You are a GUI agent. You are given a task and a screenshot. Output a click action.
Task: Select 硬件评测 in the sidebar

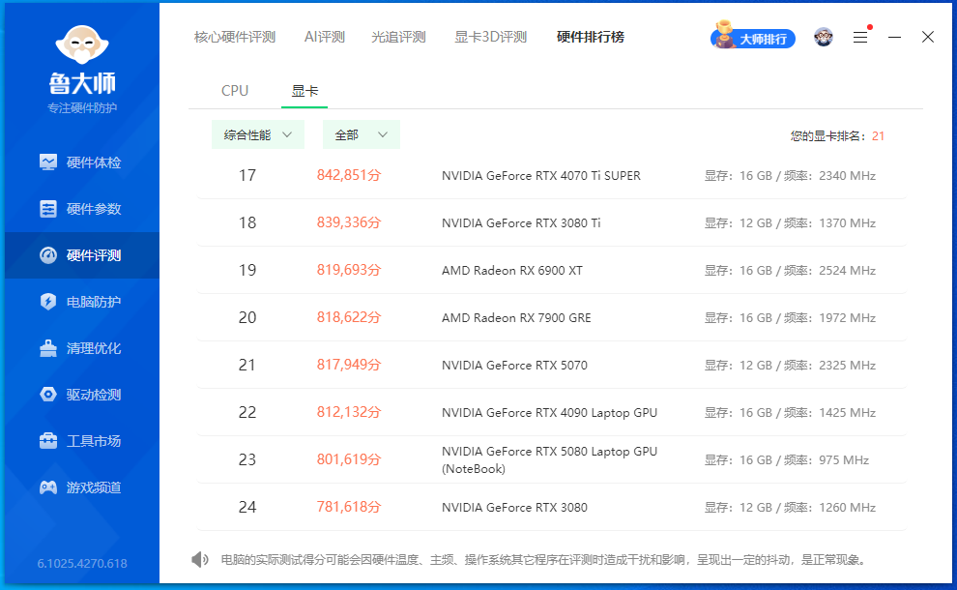82,255
